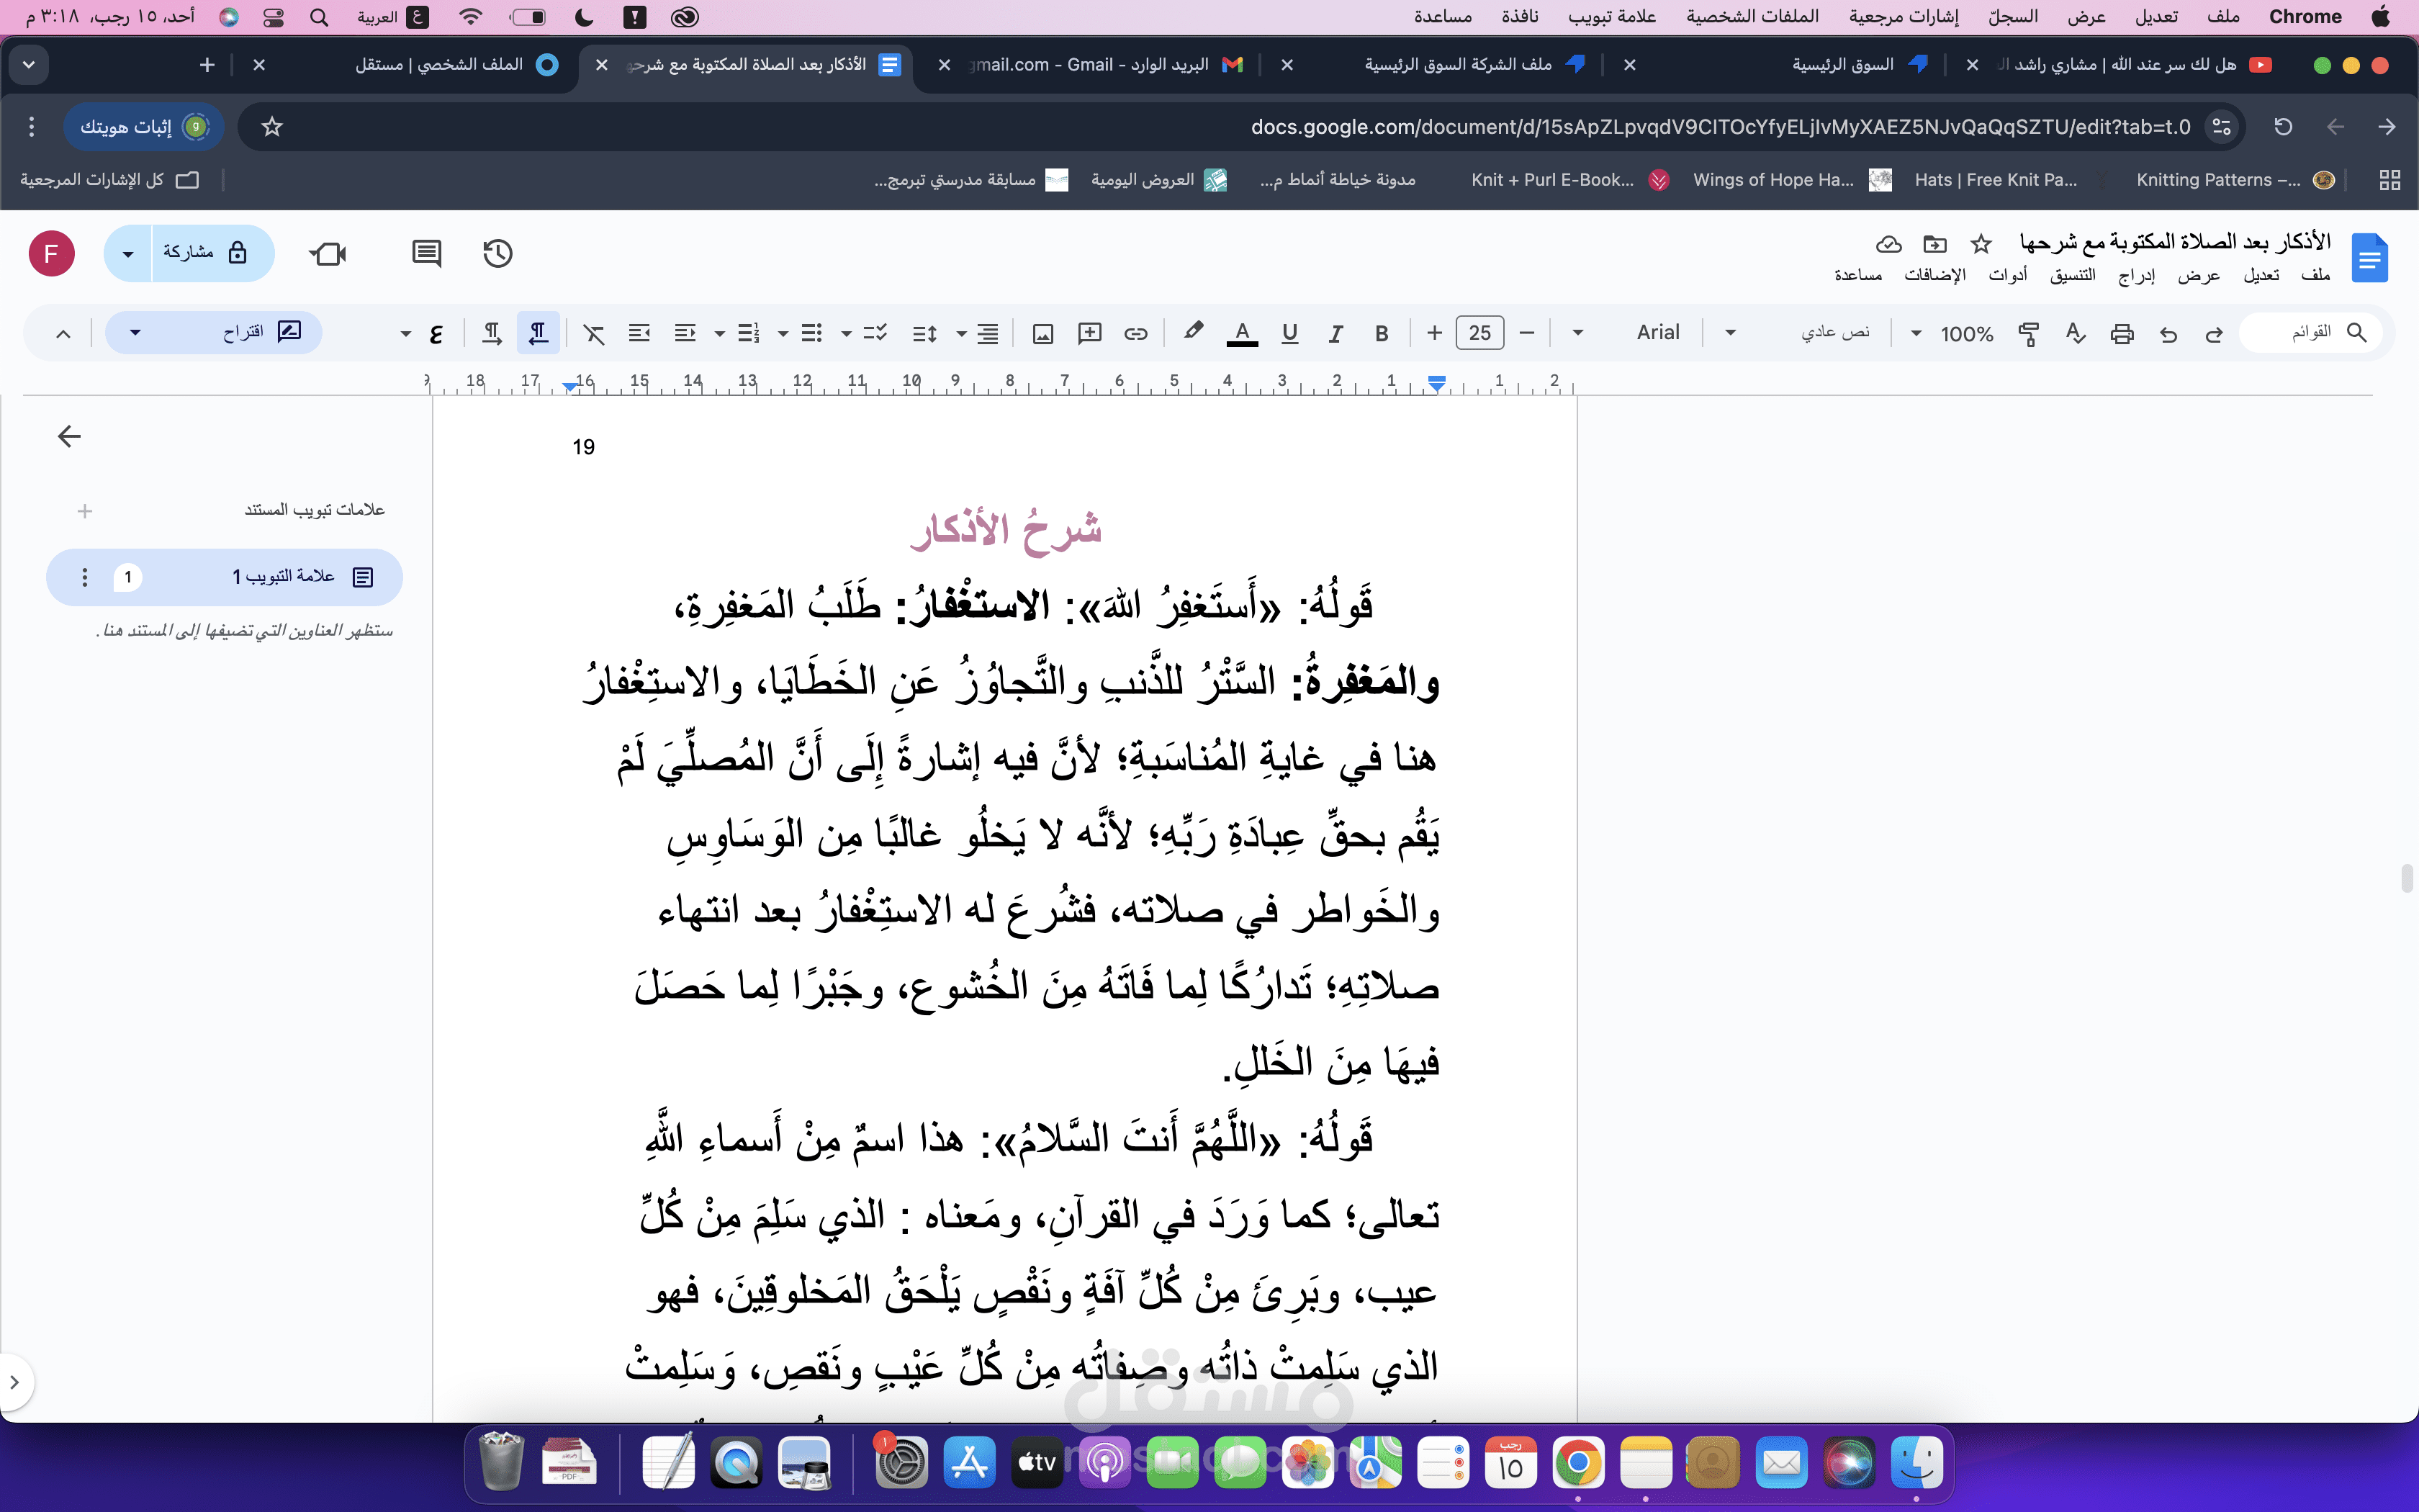Click the print icon in the toolbar
The height and width of the screenshot is (1512, 2419).
(x=2122, y=333)
